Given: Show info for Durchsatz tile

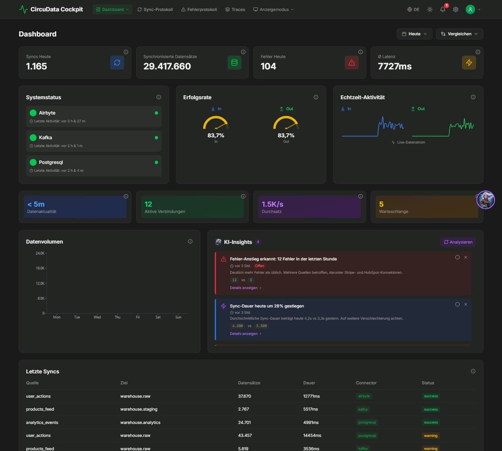Looking at the screenshot, I should pyautogui.click(x=360, y=196).
